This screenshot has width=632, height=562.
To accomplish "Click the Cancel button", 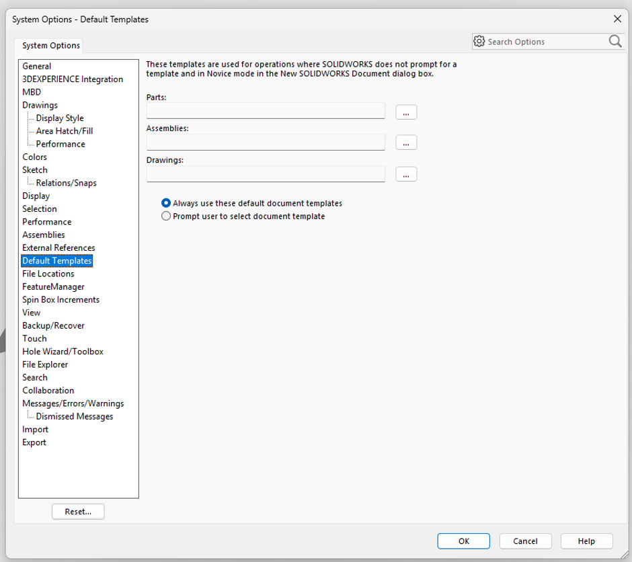I will (x=525, y=541).
